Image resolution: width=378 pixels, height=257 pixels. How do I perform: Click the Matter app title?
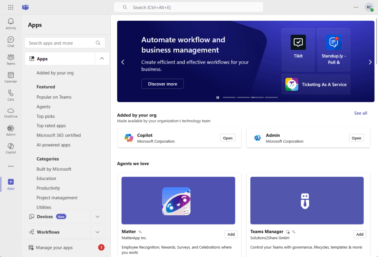click(129, 232)
